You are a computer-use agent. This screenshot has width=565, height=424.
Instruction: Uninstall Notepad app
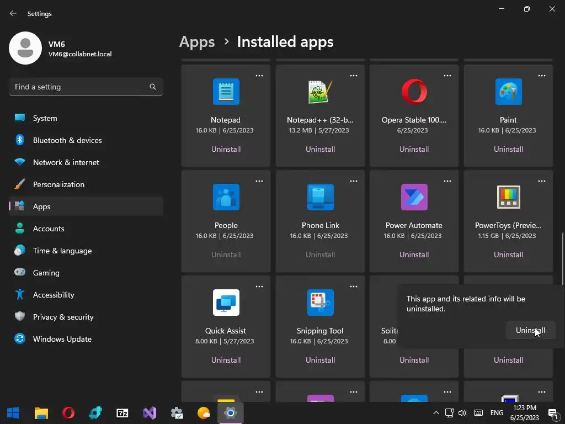pos(226,149)
